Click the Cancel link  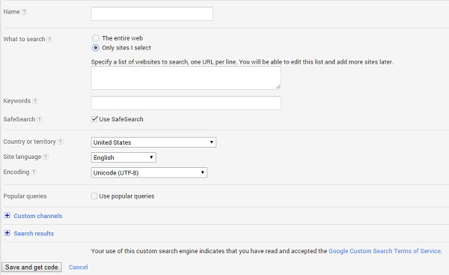point(78,268)
